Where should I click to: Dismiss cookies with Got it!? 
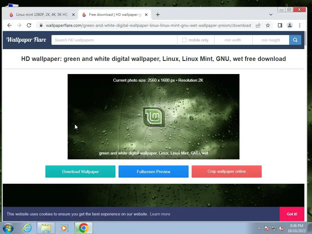pos(292,214)
